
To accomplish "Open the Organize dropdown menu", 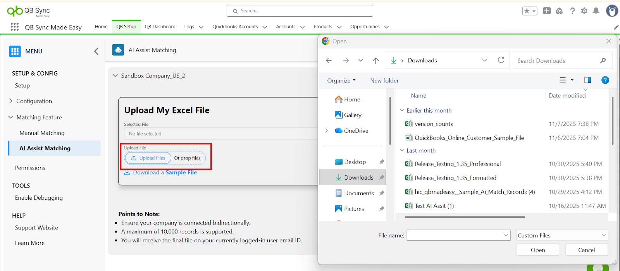I will (x=341, y=81).
